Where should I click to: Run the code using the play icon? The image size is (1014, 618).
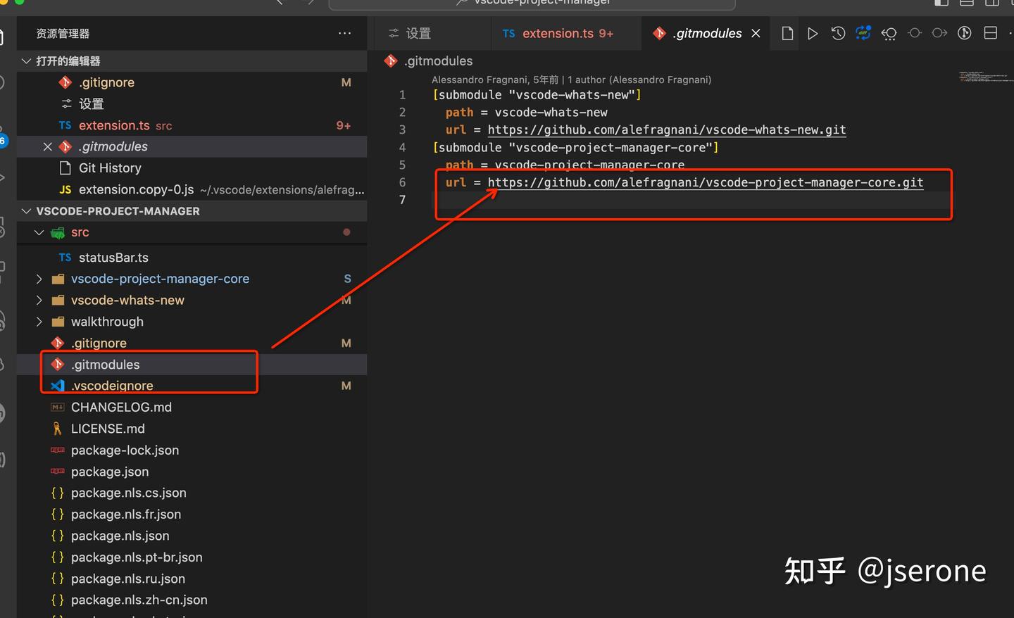(813, 32)
